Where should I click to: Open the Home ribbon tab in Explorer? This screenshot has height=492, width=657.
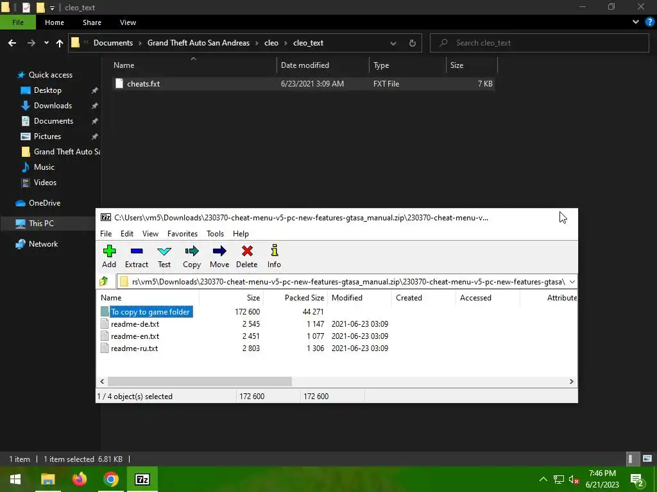point(55,22)
